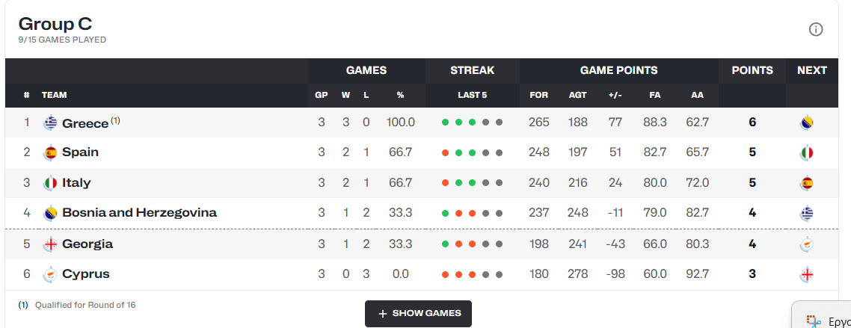851x328 pixels.
Task: Click the GP column header
Action: point(322,95)
